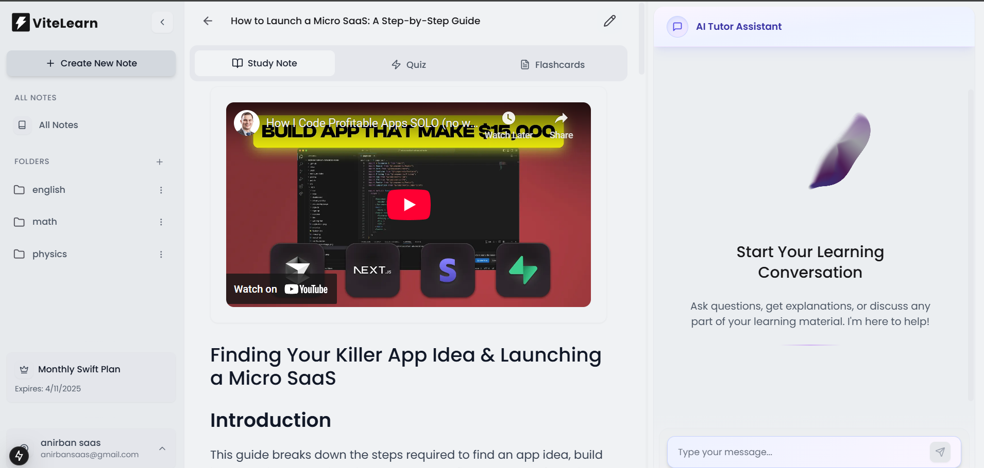Image resolution: width=984 pixels, height=468 pixels.
Task: Click the 'Start Your Learning Conversation' heading
Action: (x=810, y=262)
